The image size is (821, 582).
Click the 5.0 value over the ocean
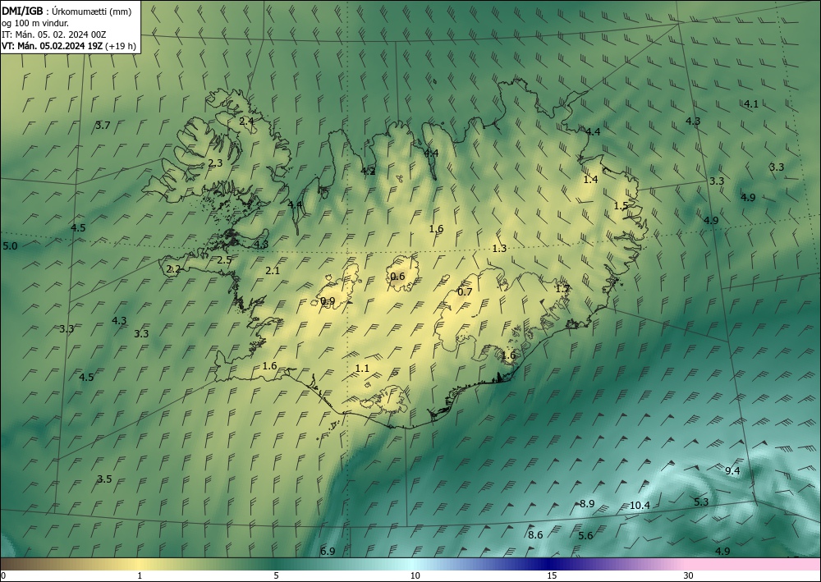pos(10,246)
